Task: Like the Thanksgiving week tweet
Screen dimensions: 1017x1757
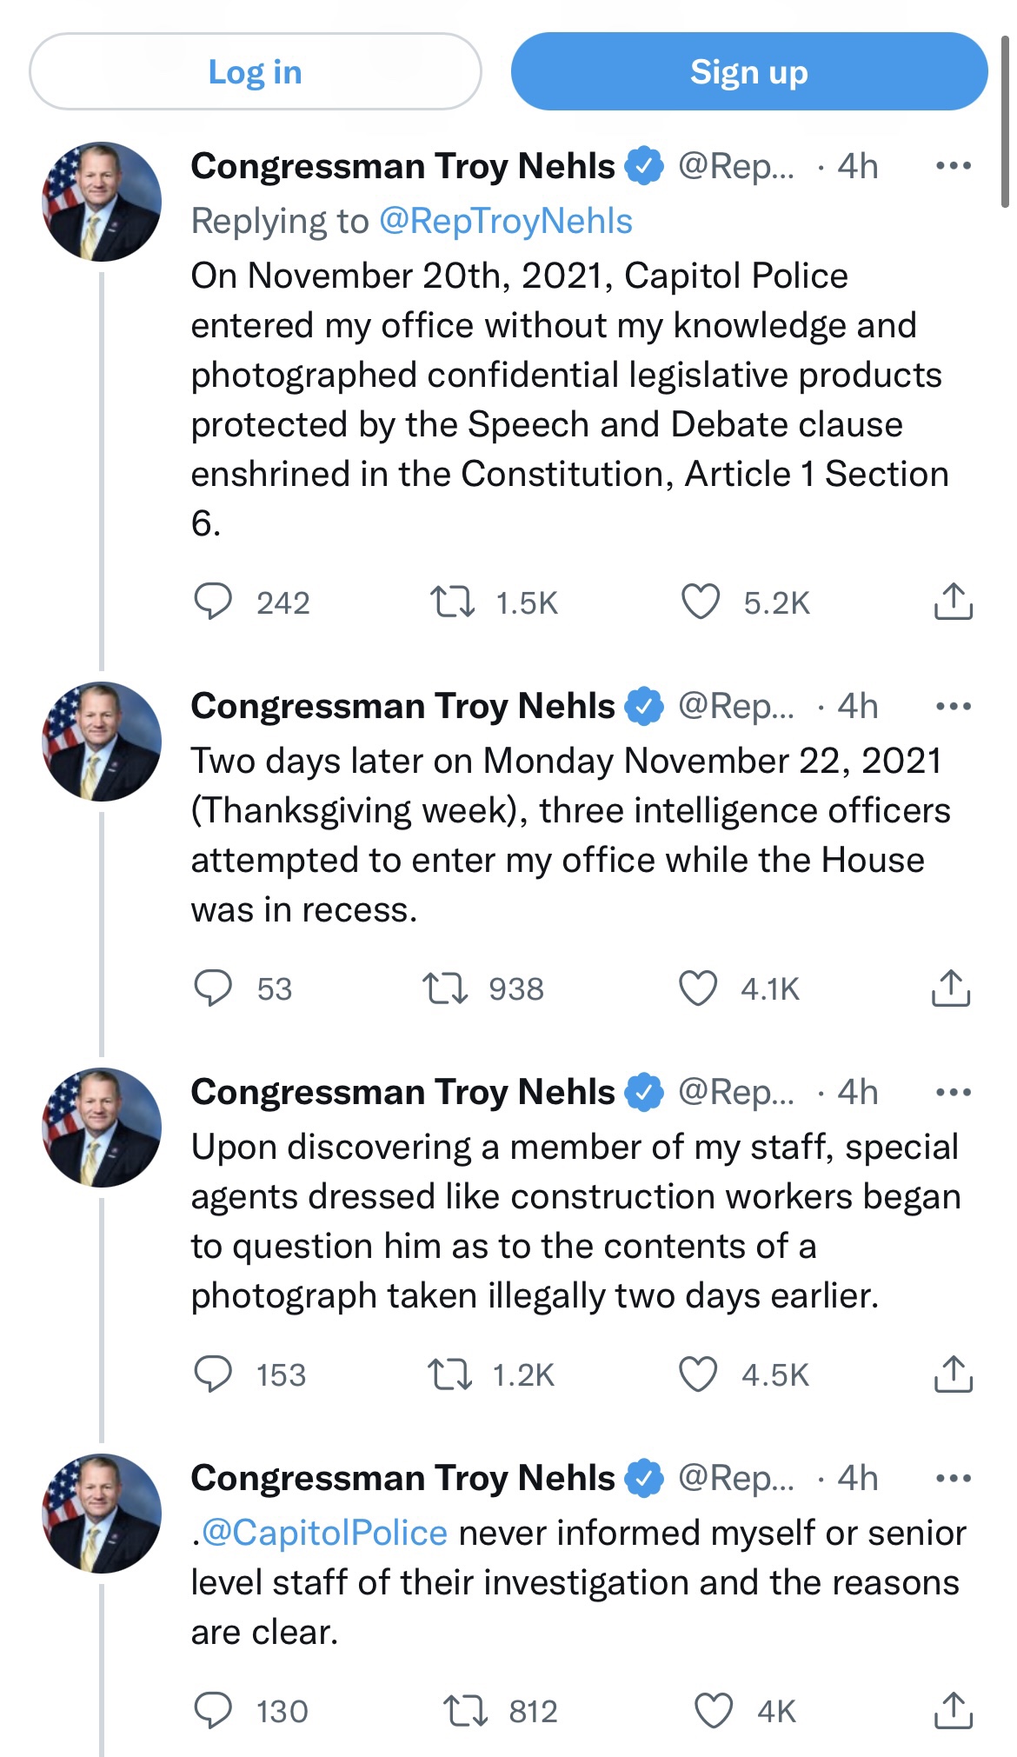Action: pos(698,988)
